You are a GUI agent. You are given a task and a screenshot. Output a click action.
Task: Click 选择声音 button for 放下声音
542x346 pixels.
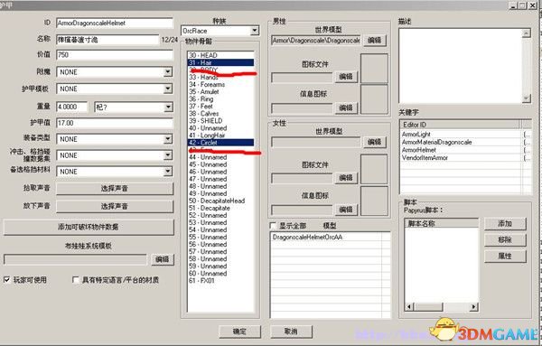pyautogui.click(x=115, y=206)
